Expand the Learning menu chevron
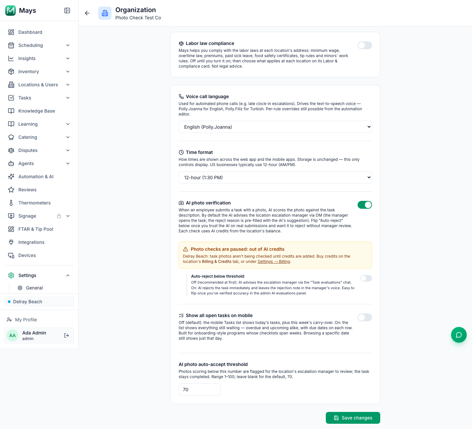 (68, 124)
